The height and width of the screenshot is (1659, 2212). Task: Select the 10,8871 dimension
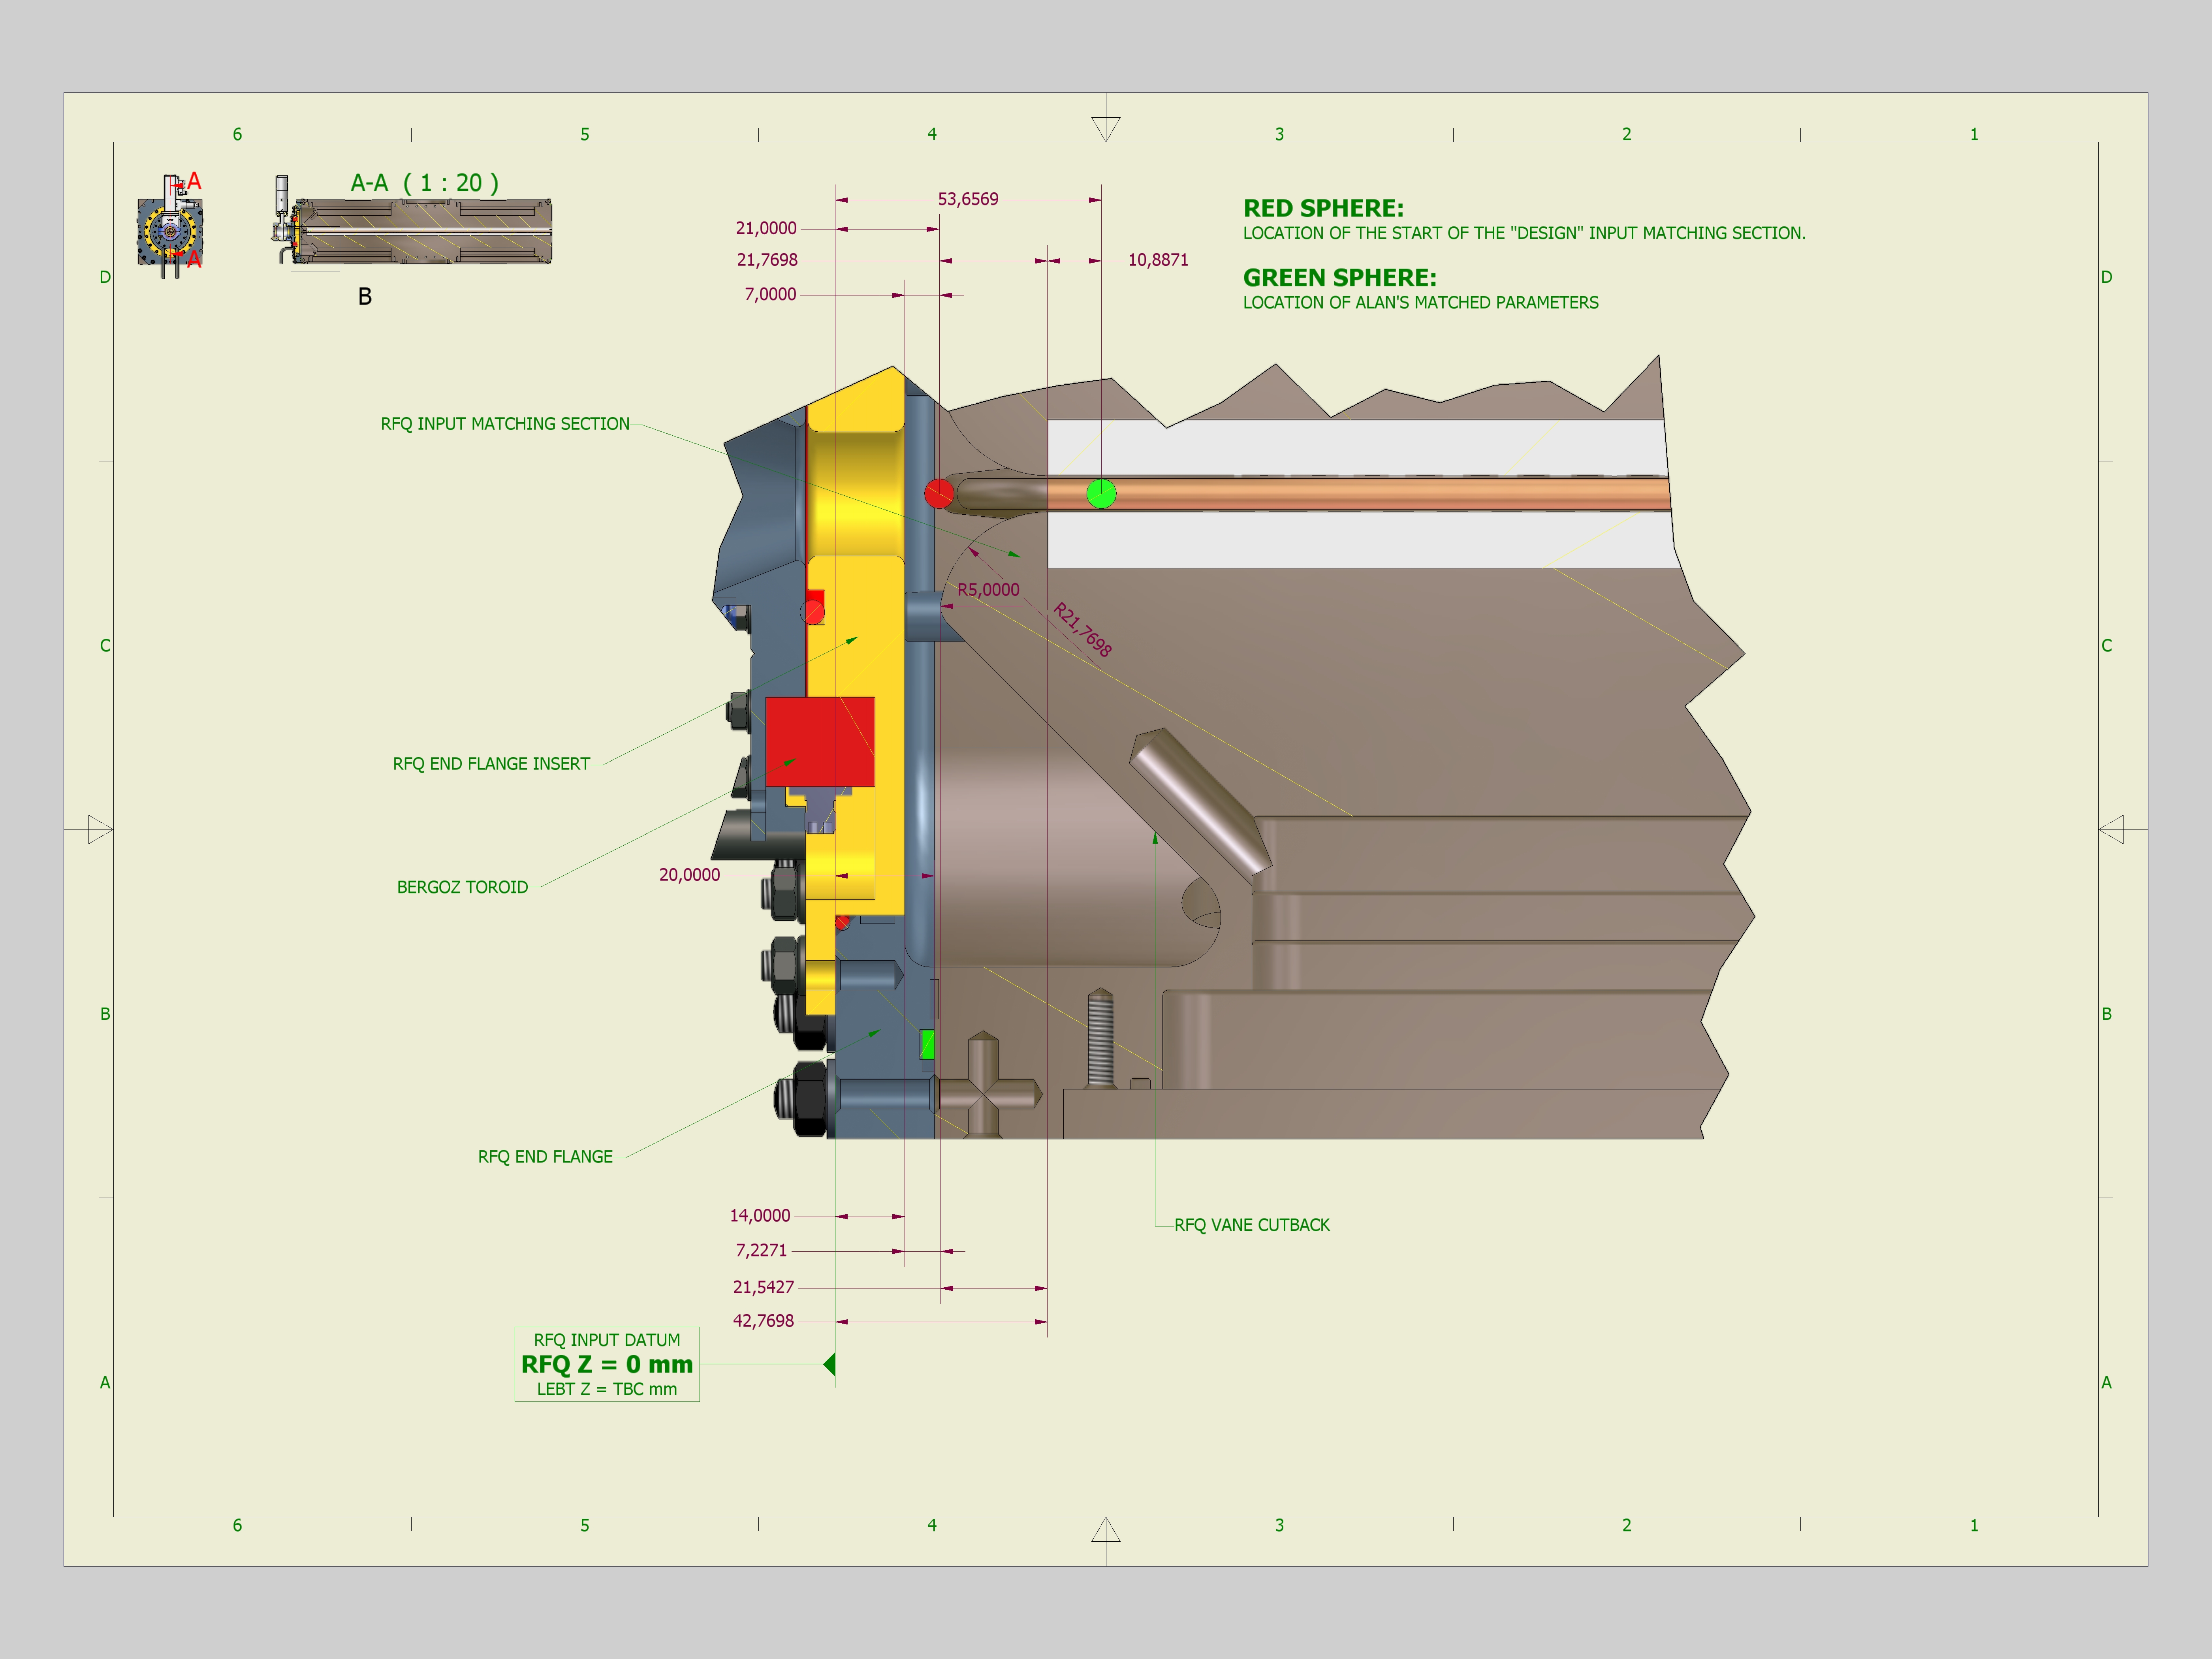pos(1158,260)
